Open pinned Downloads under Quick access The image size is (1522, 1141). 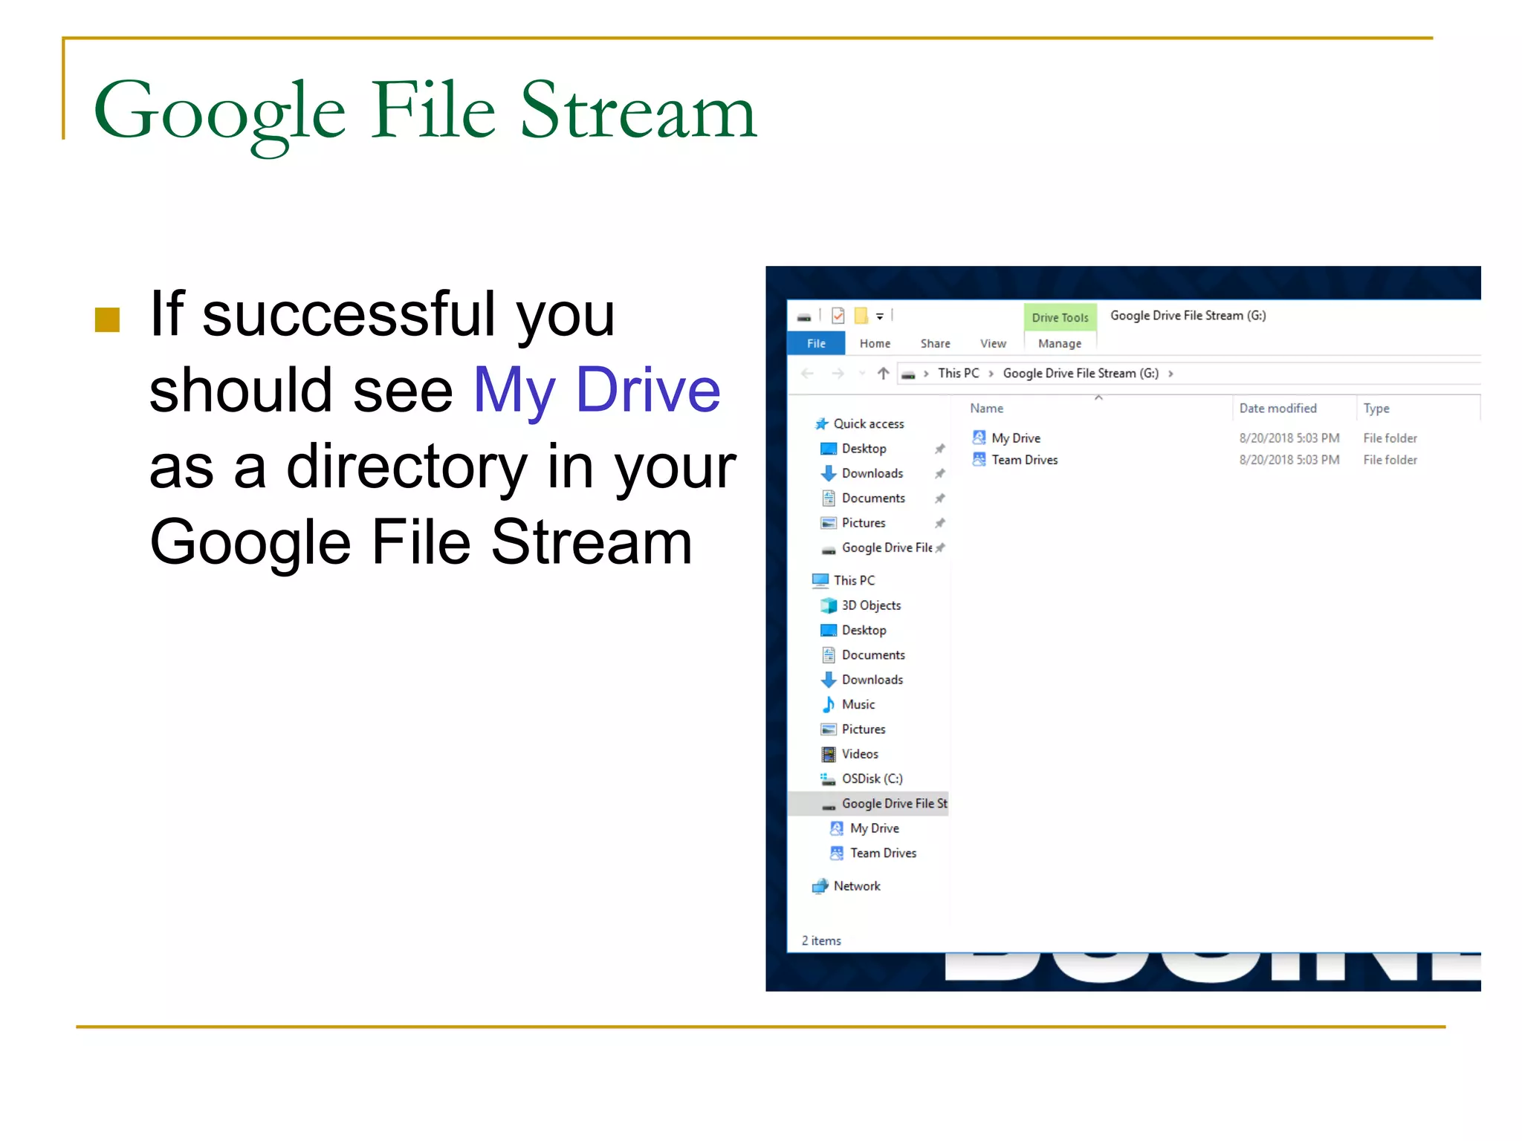click(872, 473)
